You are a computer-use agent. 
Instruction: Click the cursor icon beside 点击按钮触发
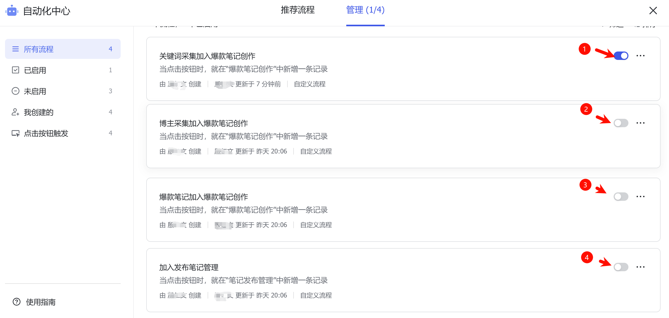[16, 133]
